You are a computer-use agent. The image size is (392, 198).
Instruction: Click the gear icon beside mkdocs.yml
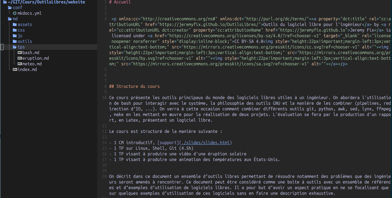(x=15, y=13)
